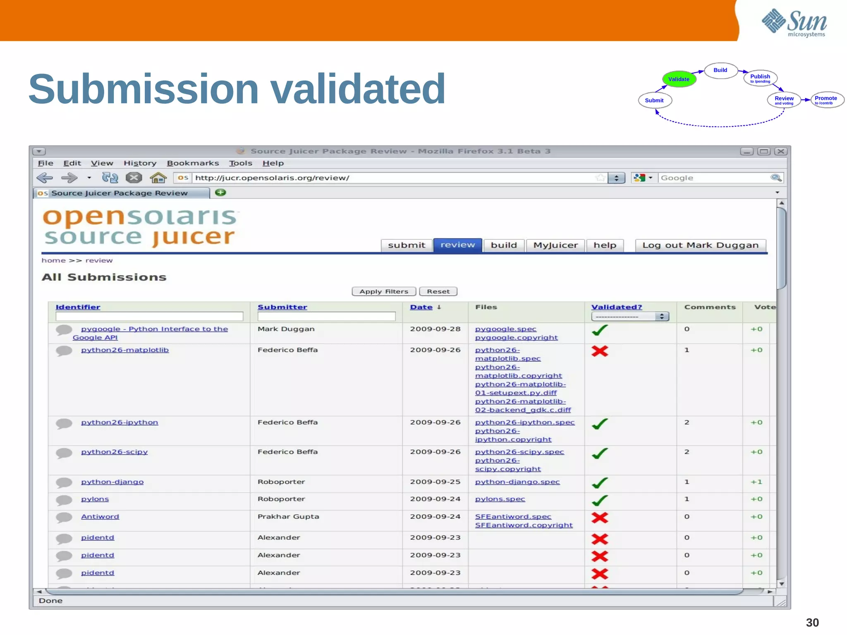Screen dimensions: 847x635
Task: Stop loading with the stop icon
Action: click(134, 178)
